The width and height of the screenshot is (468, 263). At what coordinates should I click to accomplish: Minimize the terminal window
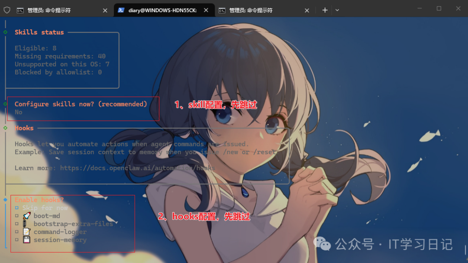point(419,8)
